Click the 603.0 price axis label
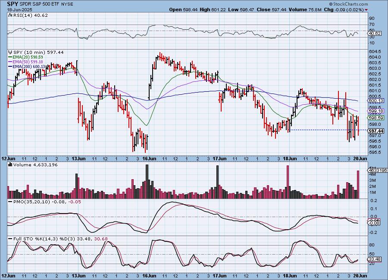This screenshot has height=280, width=388. 375,68
